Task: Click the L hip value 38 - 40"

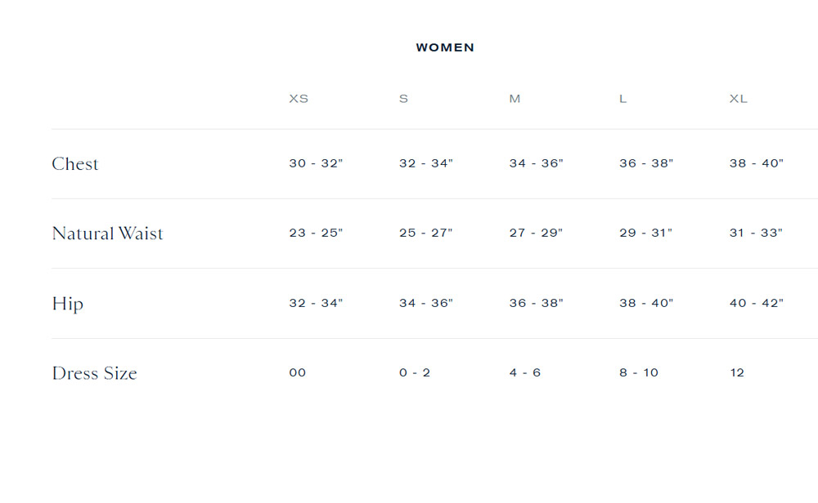Action: pyautogui.click(x=646, y=303)
